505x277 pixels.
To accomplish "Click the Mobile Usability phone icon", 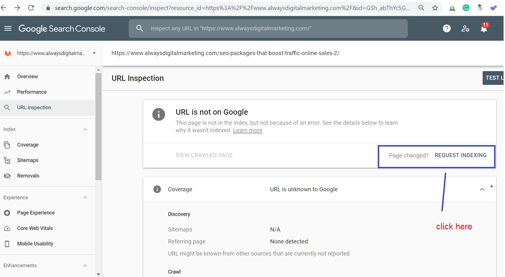I will click(7, 244).
